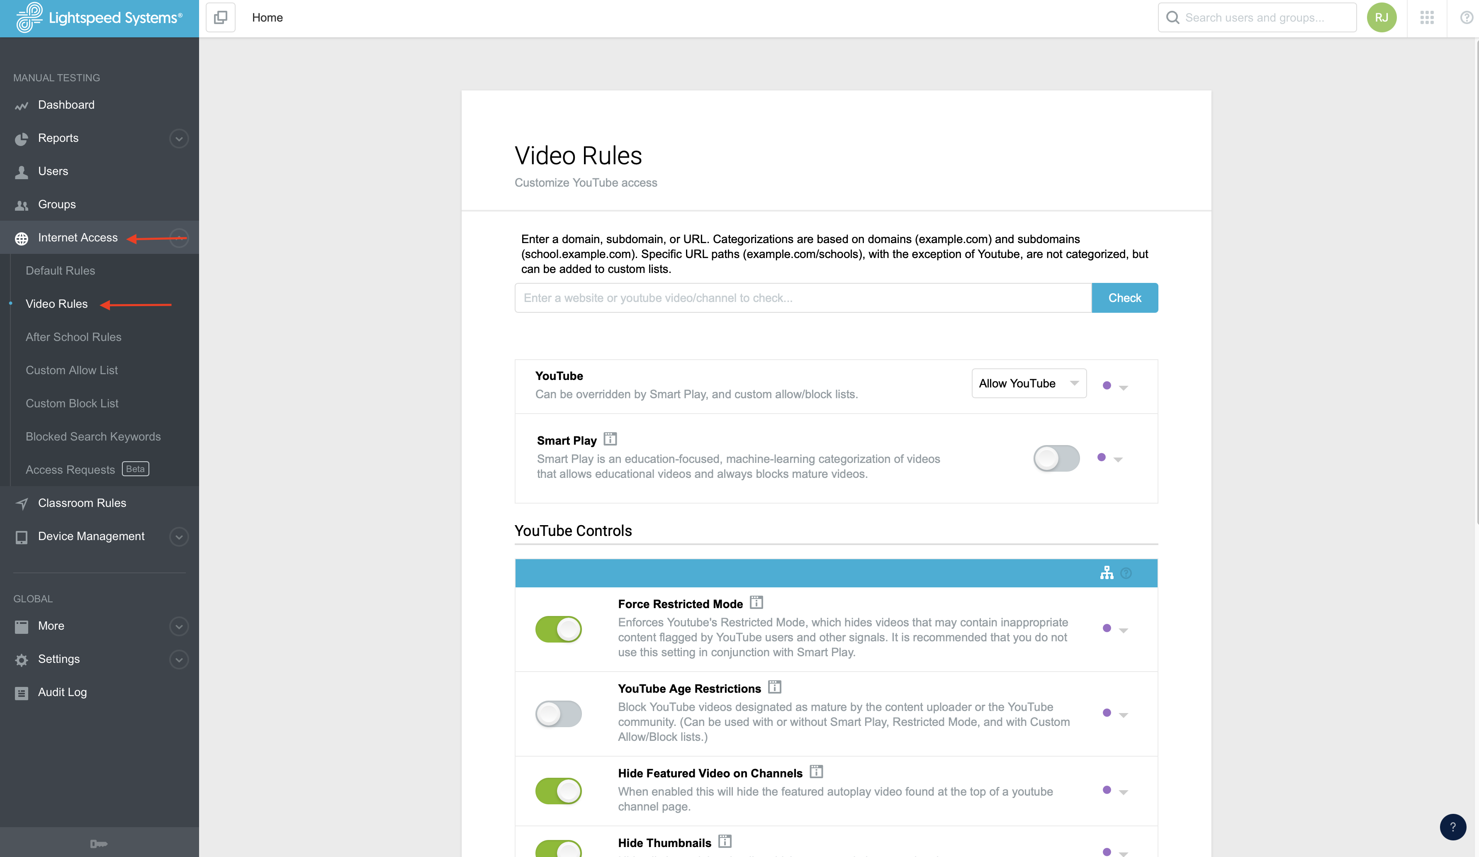Open the RJ profile avatar

(1382, 17)
